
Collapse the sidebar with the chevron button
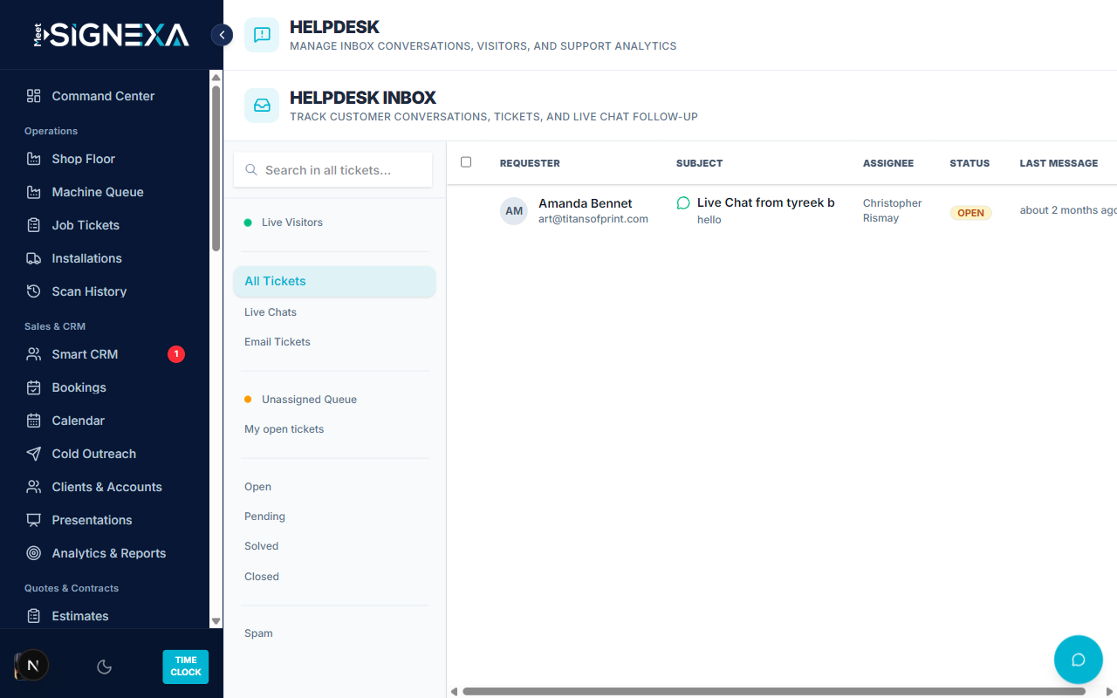pyautogui.click(x=222, y=35)
